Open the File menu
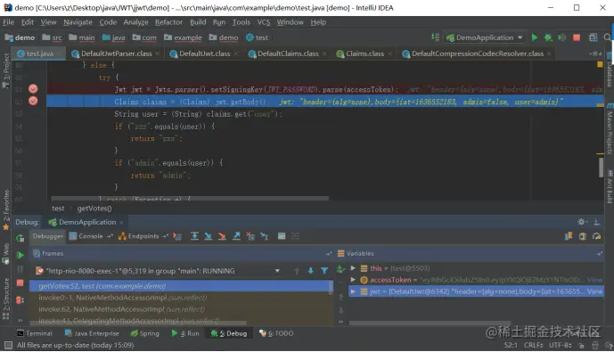The image size is (614, 352). tap(8, 22)
